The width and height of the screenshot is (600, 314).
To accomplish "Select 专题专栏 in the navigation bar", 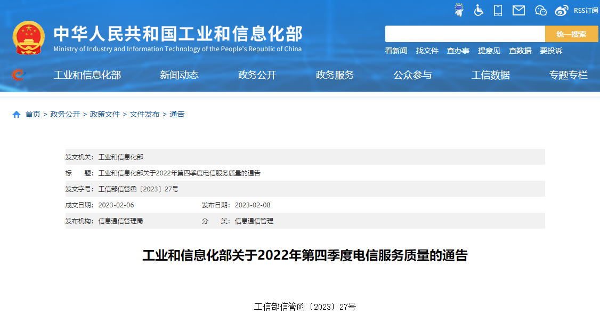I will point(568,75).
